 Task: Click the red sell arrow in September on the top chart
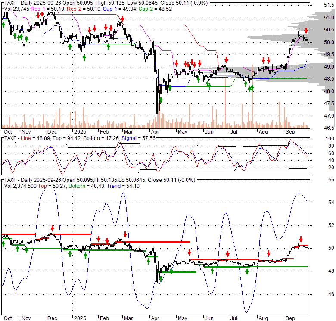tap(306, 31)
